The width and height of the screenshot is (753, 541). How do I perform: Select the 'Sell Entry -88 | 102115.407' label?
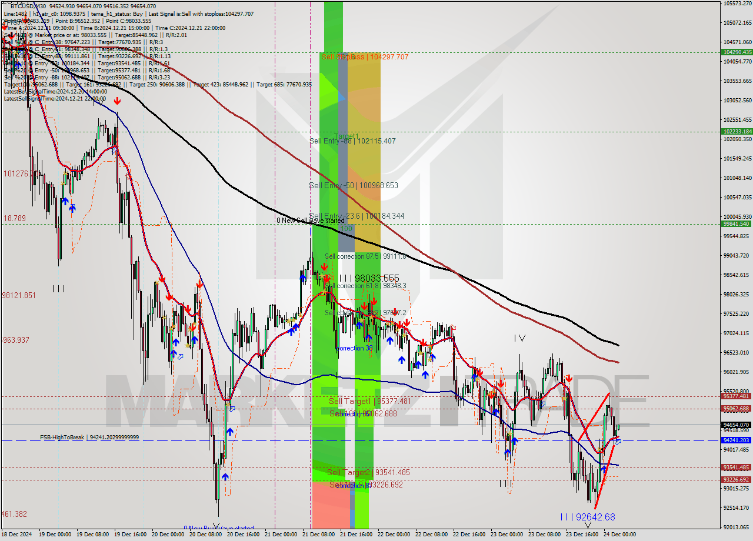(352, 141)
